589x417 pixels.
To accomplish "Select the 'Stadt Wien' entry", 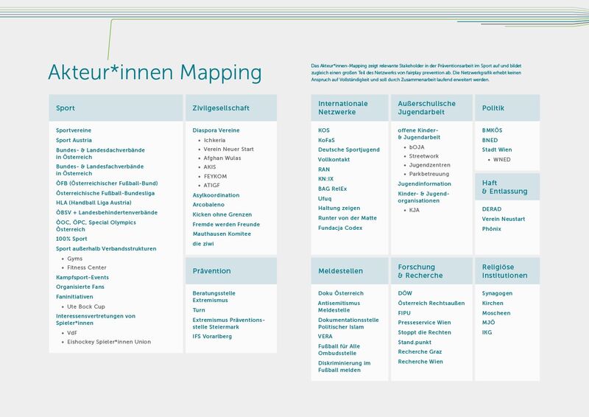I will (497, 150).
